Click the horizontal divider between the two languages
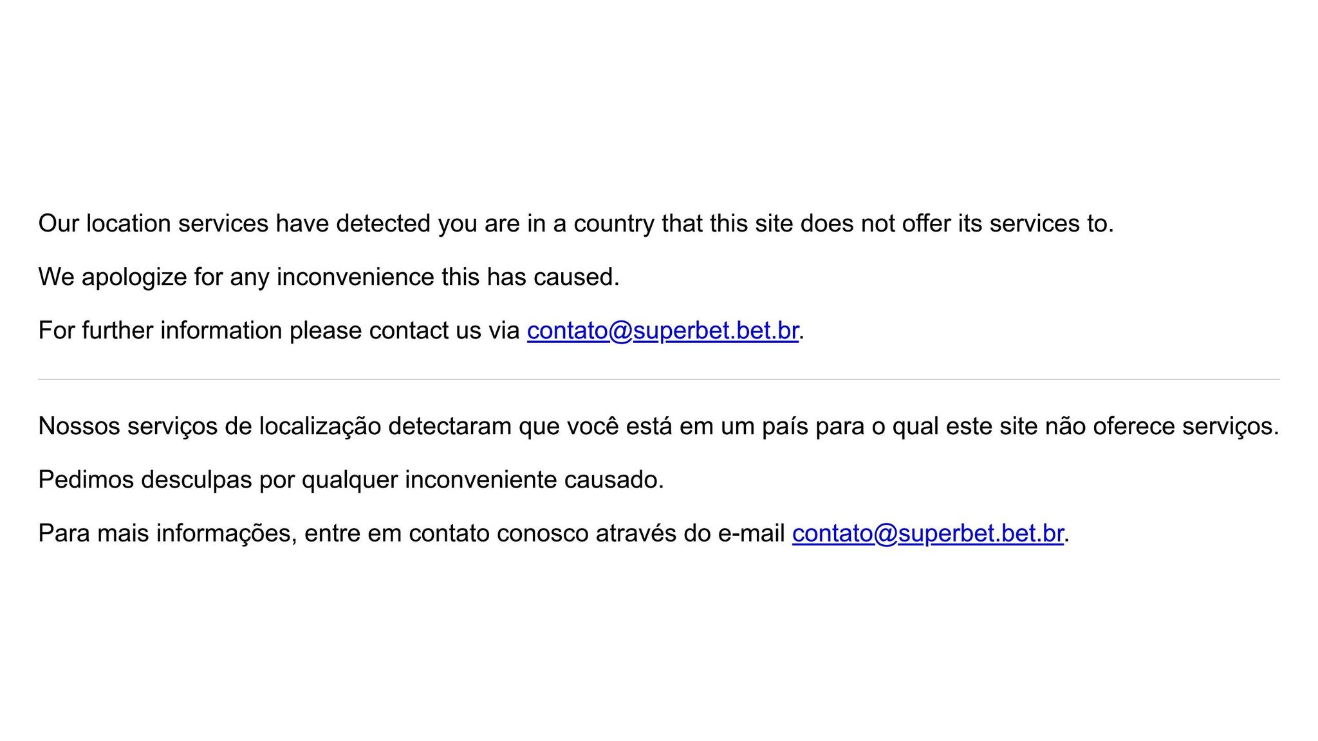The height and width of the screenshot is (741, 1318). tap(659, 380)
